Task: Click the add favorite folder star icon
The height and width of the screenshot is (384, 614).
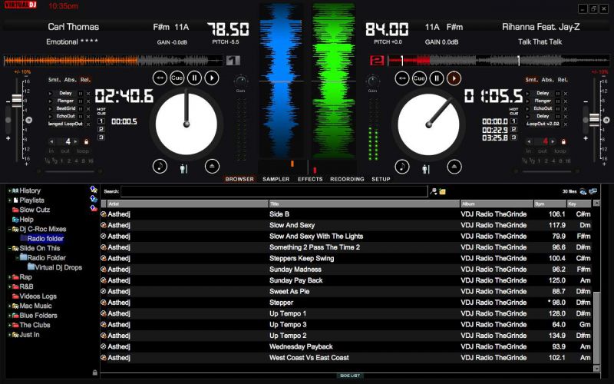Action: click(94, 190)
